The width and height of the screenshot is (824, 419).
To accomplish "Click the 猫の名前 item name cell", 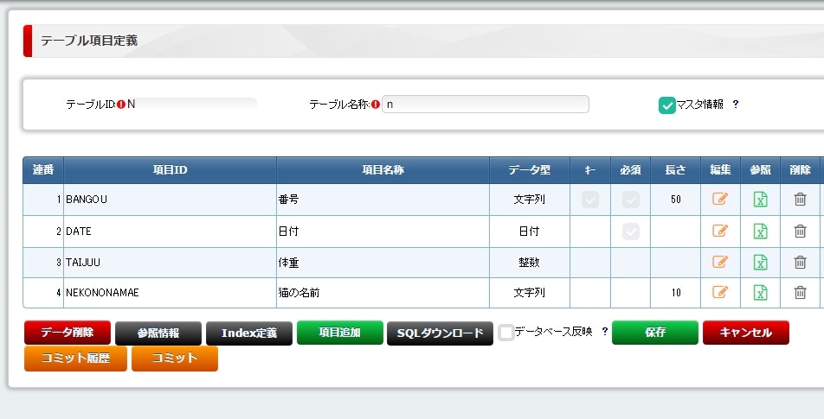I will [383, 293].
